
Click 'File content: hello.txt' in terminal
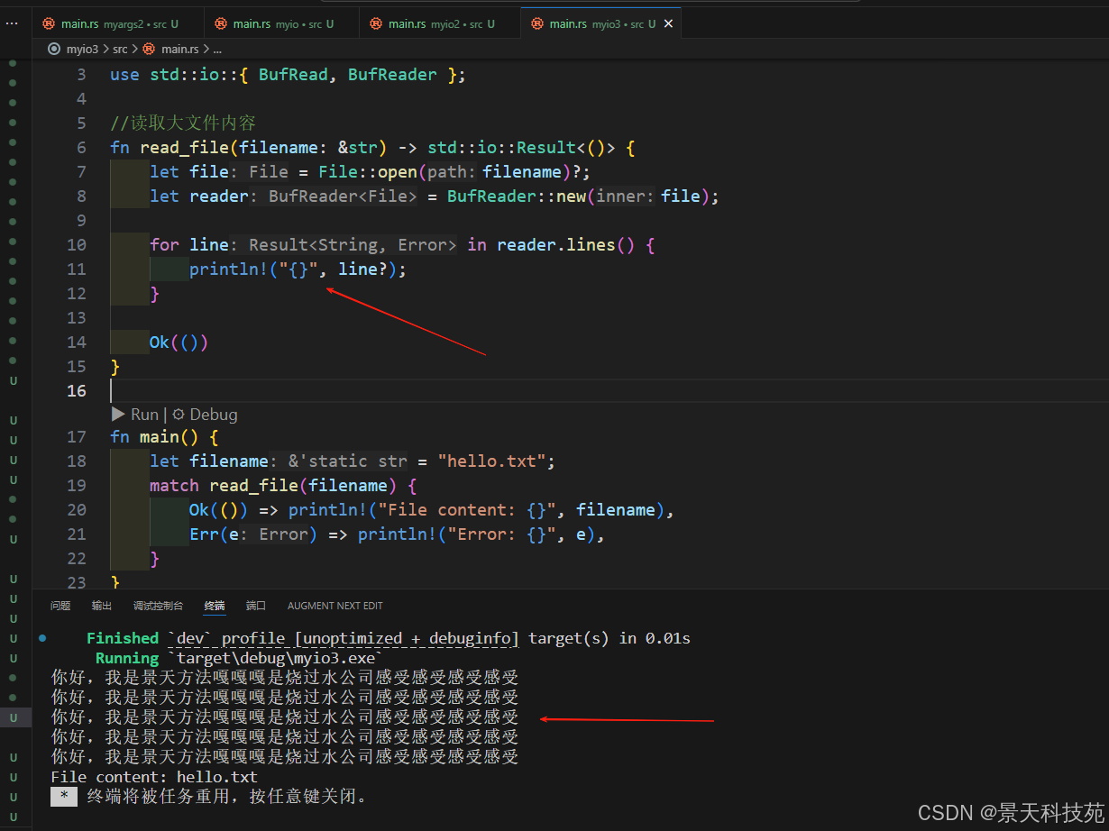(x=154, y=777)
